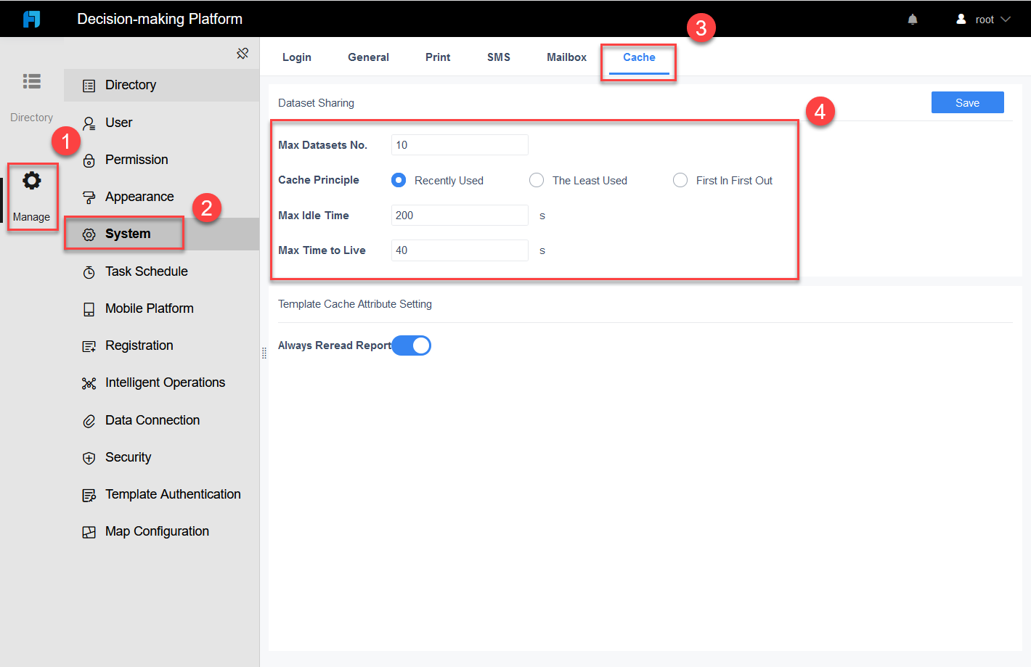
Task: Click the platform logo icon
Action: click(30, 18)
